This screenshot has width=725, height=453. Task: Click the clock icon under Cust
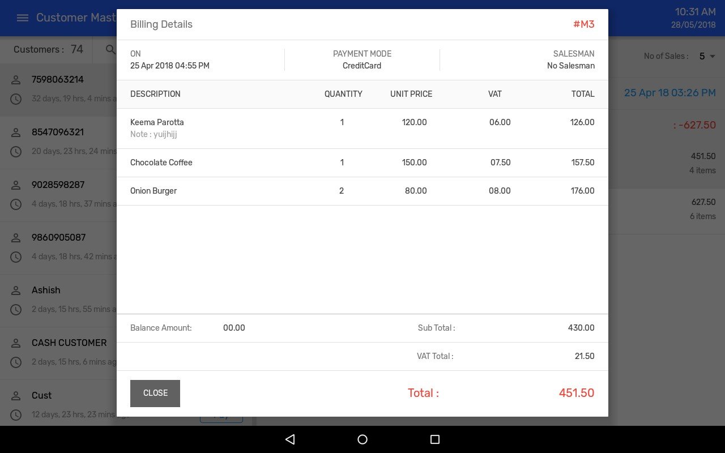pyautogui.click(x=16, y=414)
